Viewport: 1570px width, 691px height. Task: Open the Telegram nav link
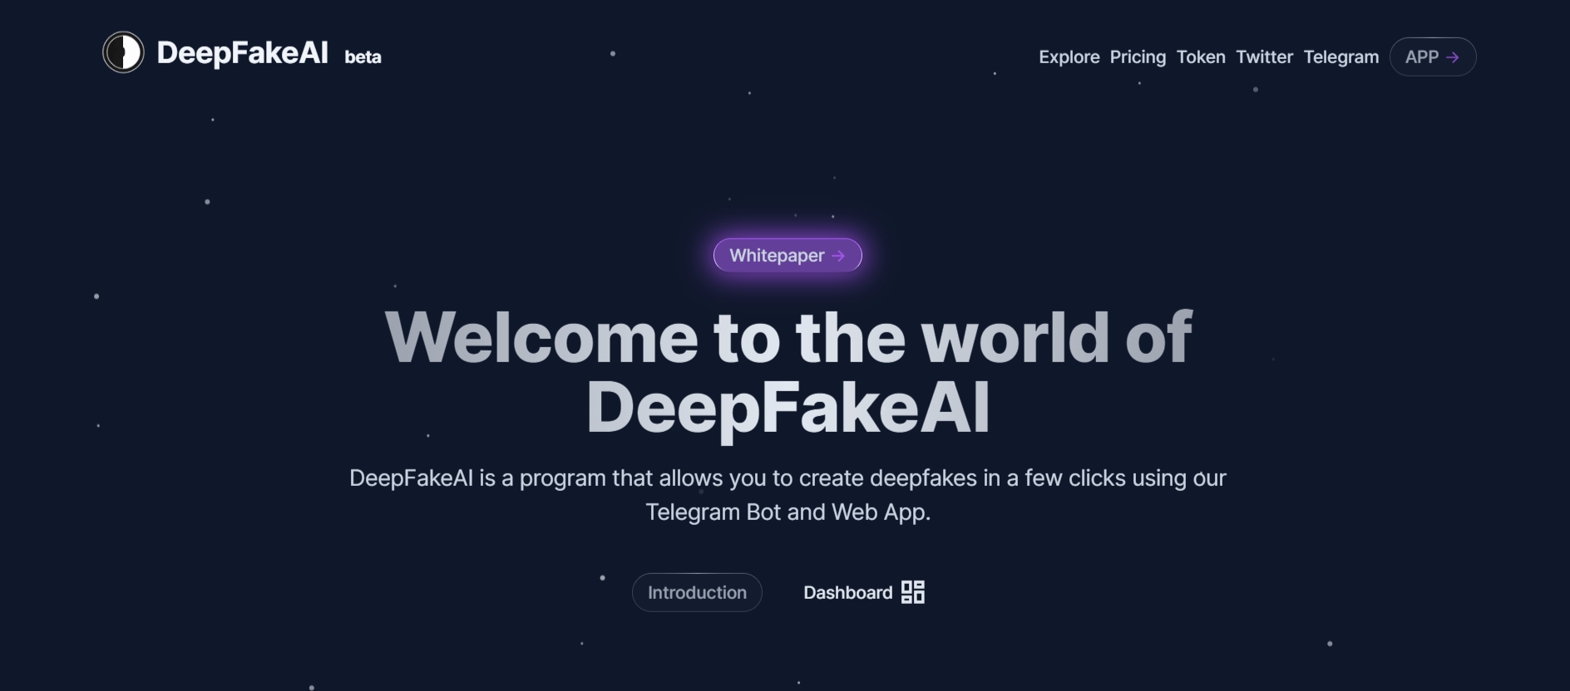1340,57
